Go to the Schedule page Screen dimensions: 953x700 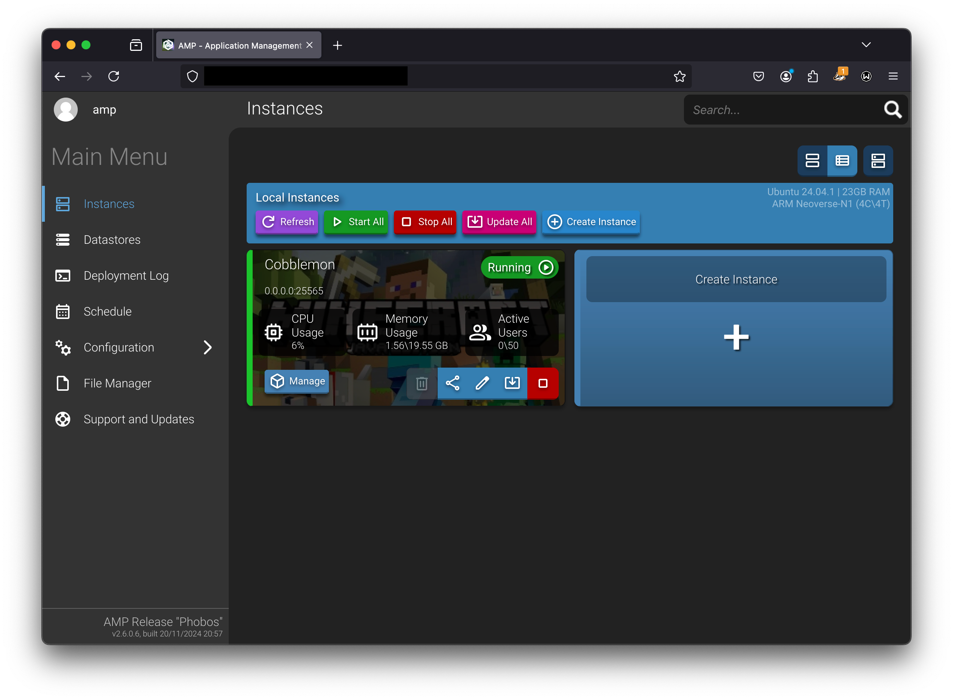click(136, 311)
